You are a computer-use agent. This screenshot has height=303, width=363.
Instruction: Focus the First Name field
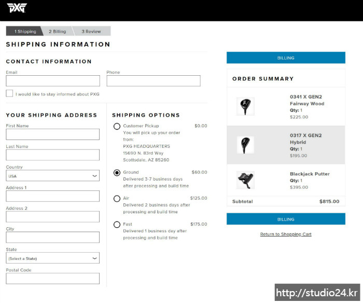[x=53, y=134]
